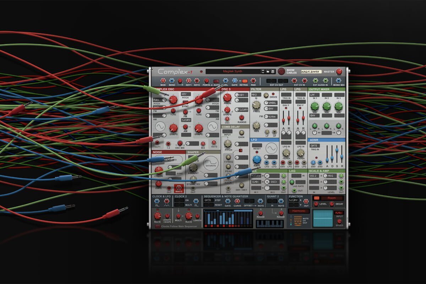
Task: Toggle the orange RETRIG button
Action: (x=244, y=81)
